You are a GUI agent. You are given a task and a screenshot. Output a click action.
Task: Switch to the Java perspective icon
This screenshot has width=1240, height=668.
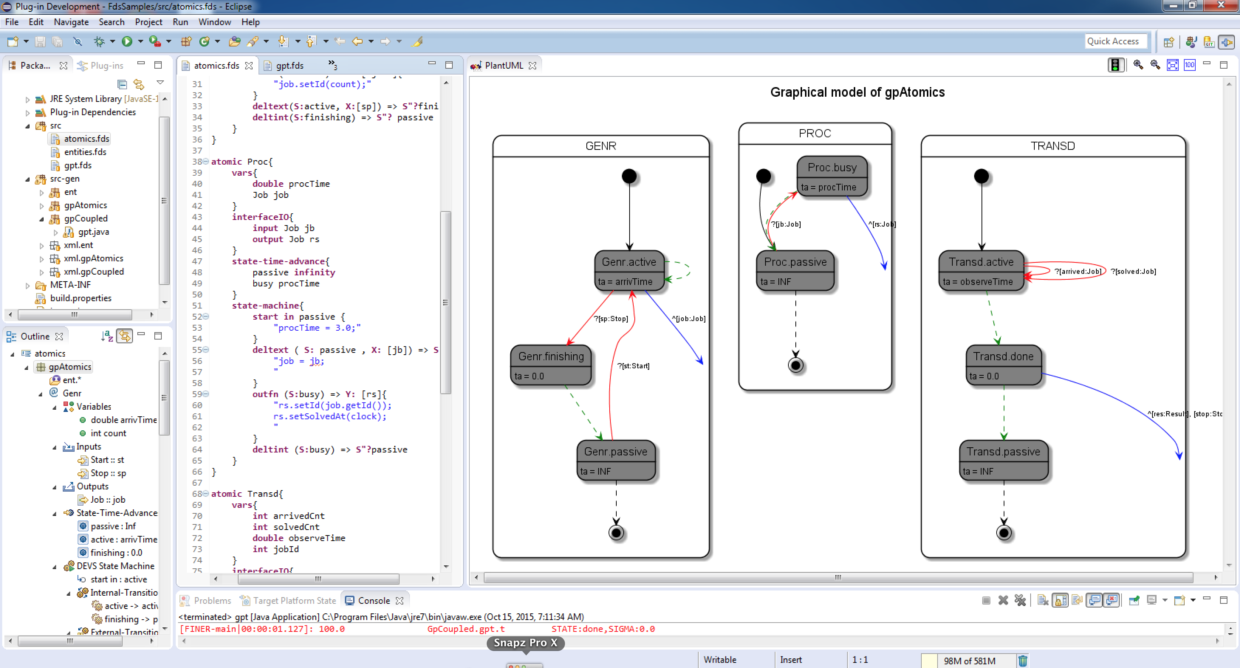pos(1192,42)
